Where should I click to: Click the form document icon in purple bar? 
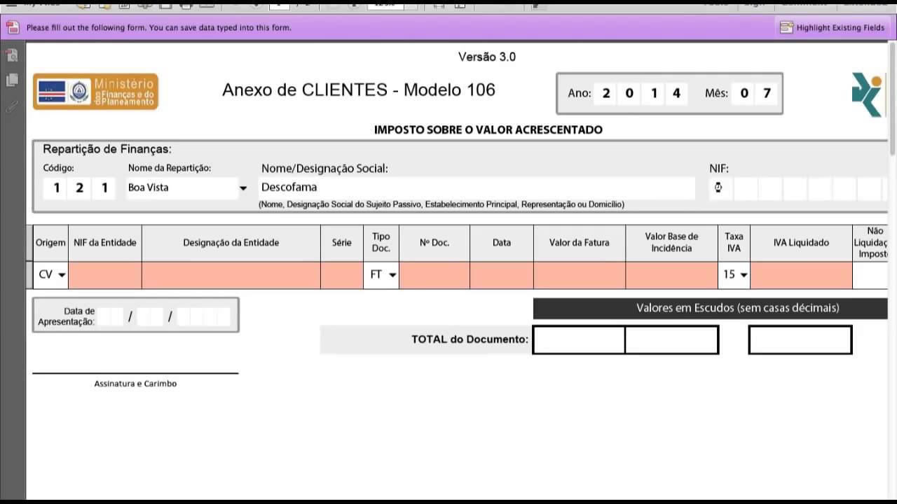13,28
